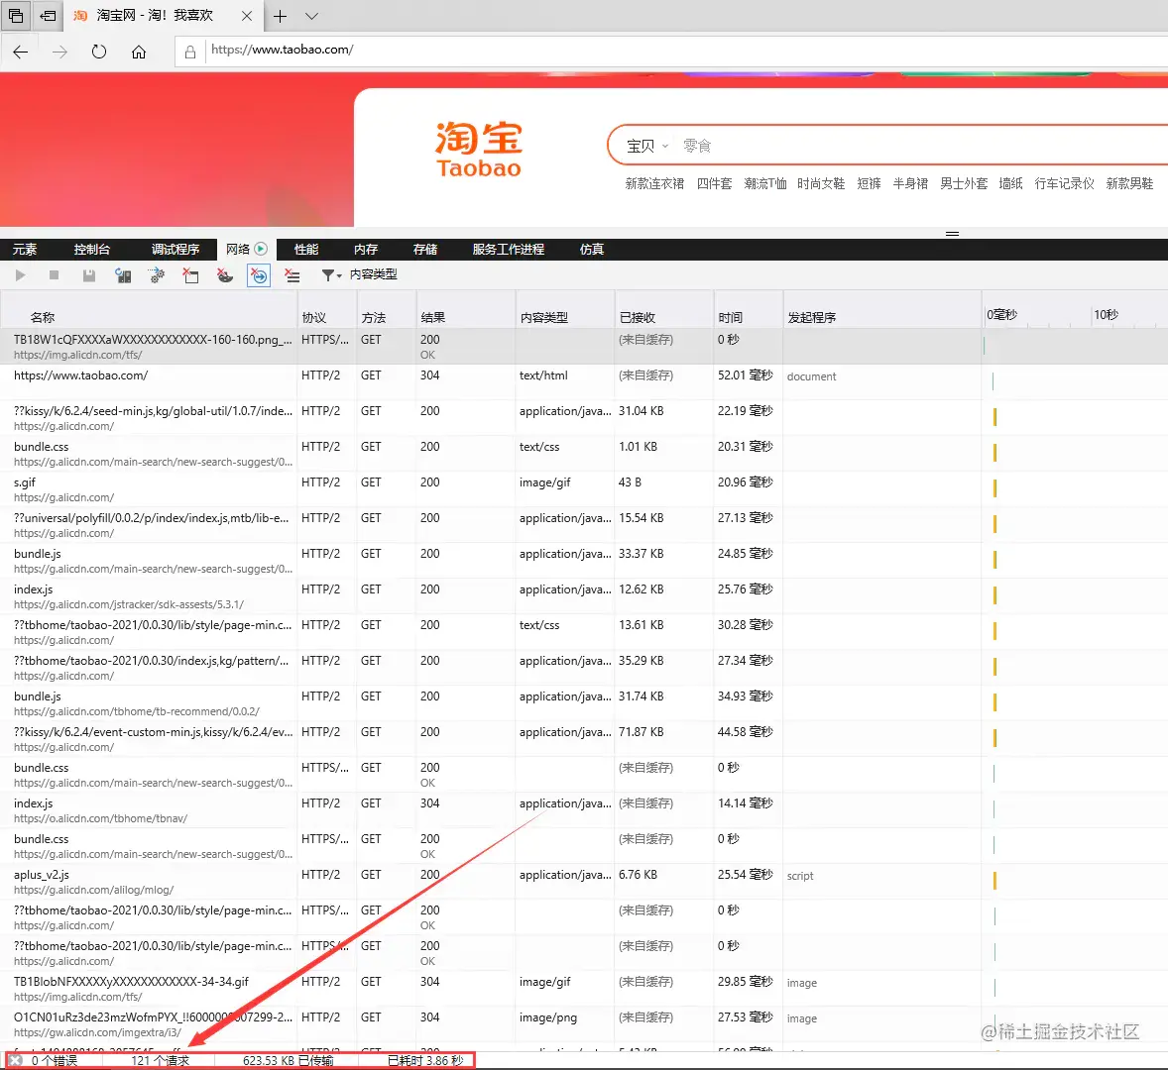The image size is (1168, 1070).
Task: Open a new tab with plus icon
Action: coord(280,17)
